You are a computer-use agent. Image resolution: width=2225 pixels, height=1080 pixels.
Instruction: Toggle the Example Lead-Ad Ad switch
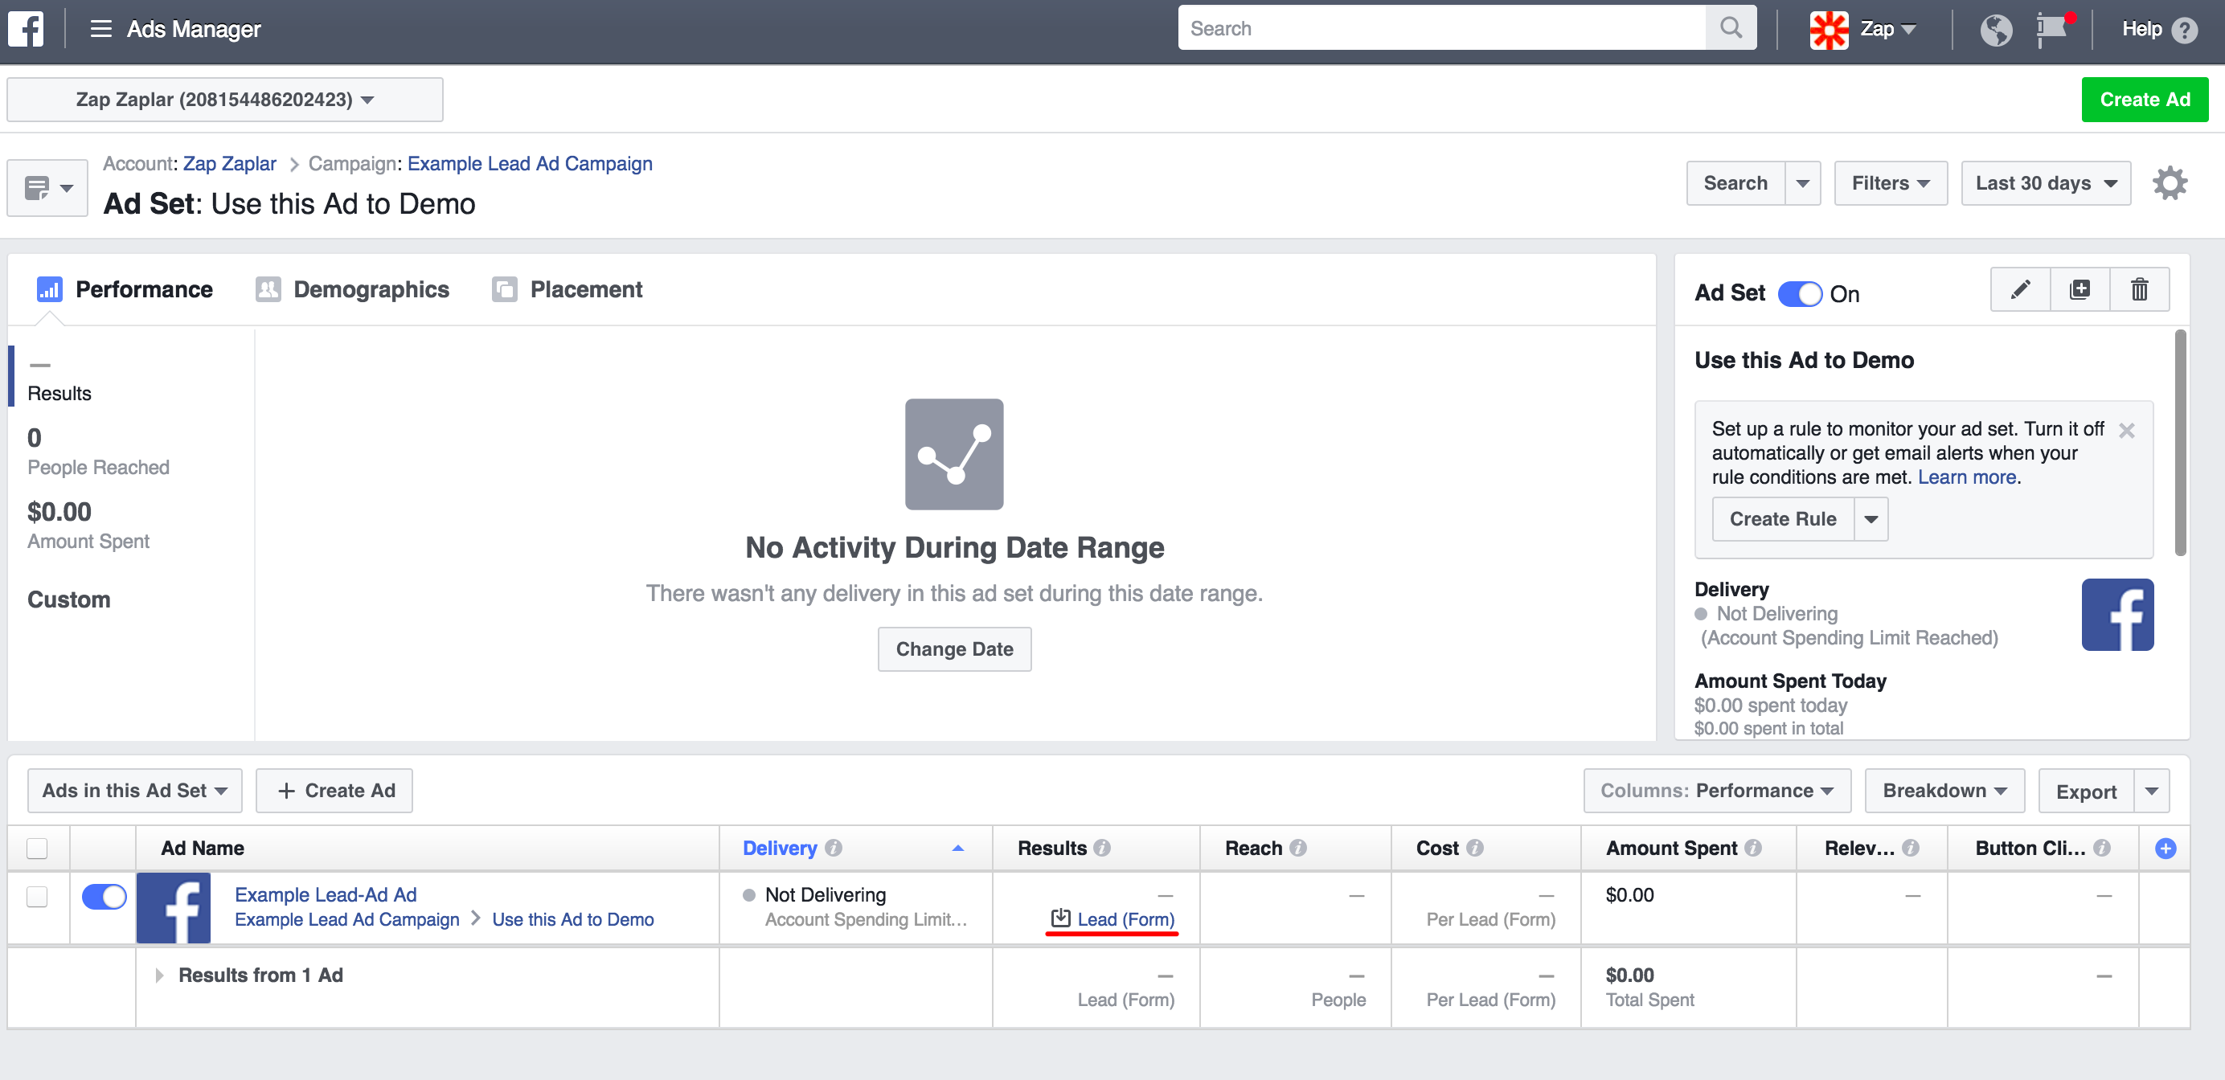point(104,896)
